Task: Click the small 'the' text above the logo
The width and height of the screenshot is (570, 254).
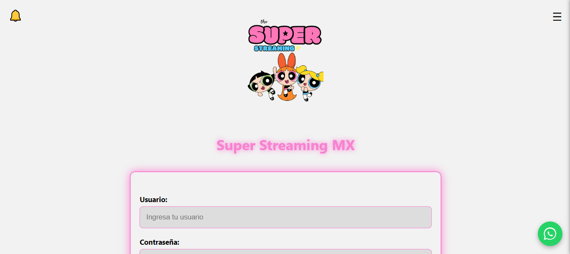Action: click(x=264, y=22)
